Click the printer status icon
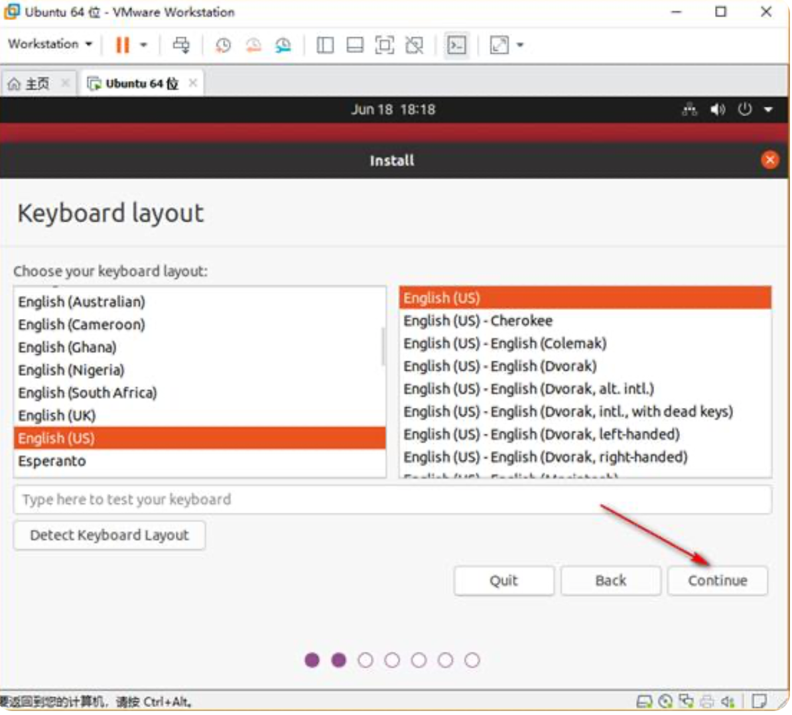The image size is (792, 715). pyautogui.click(x=707, y=701)
